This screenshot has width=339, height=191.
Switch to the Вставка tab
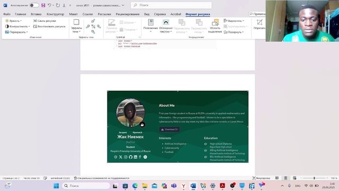point(36,14)
